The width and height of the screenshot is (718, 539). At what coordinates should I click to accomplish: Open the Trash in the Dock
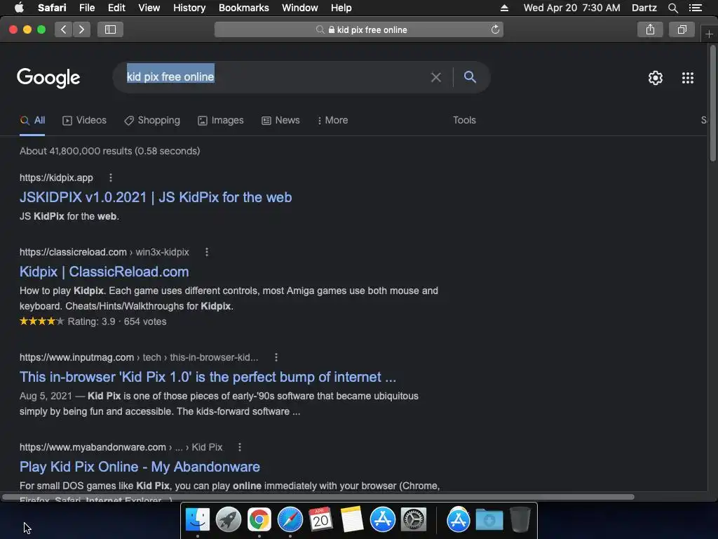(x=520, y=520)
